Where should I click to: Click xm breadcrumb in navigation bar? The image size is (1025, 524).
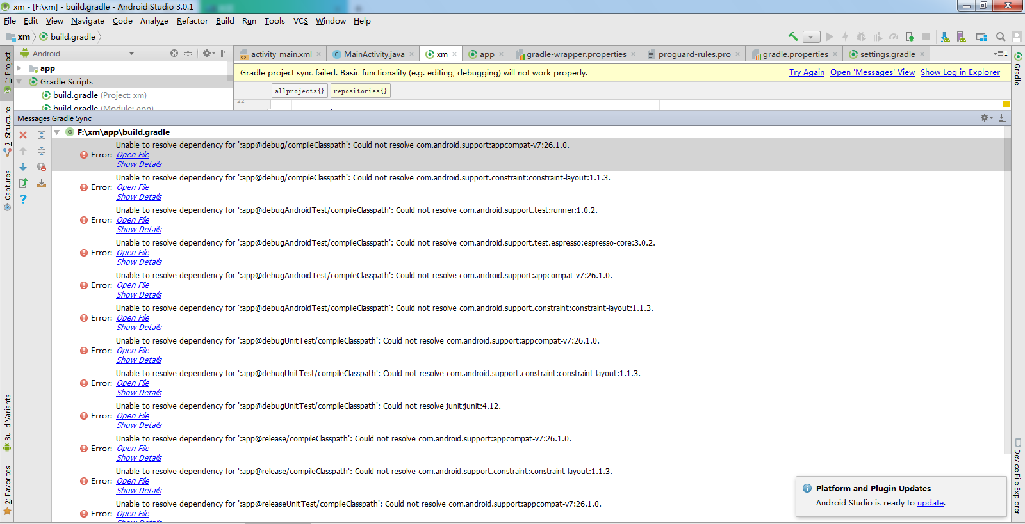tap(19, 36)
